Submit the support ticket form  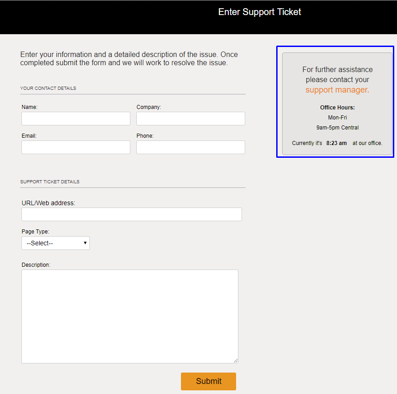208,381
